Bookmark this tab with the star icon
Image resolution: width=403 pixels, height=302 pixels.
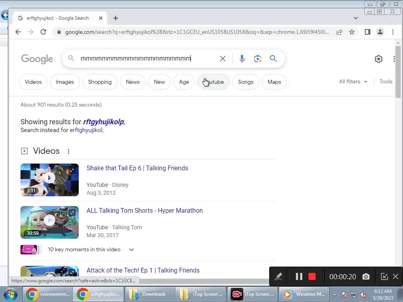[x=352, y=32]
